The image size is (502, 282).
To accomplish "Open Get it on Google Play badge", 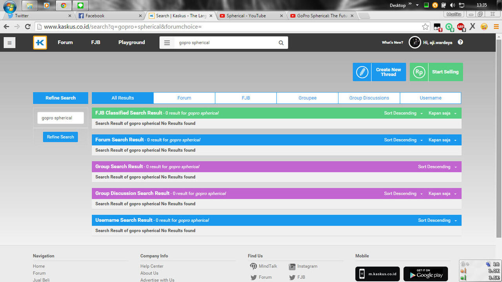I will coord(426,274).
